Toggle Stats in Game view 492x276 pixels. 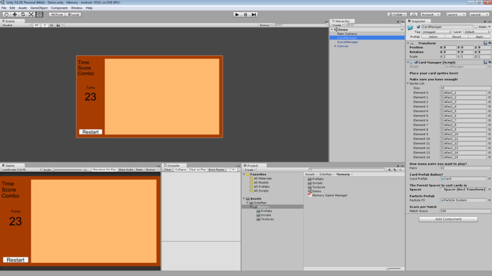[139, 170]
